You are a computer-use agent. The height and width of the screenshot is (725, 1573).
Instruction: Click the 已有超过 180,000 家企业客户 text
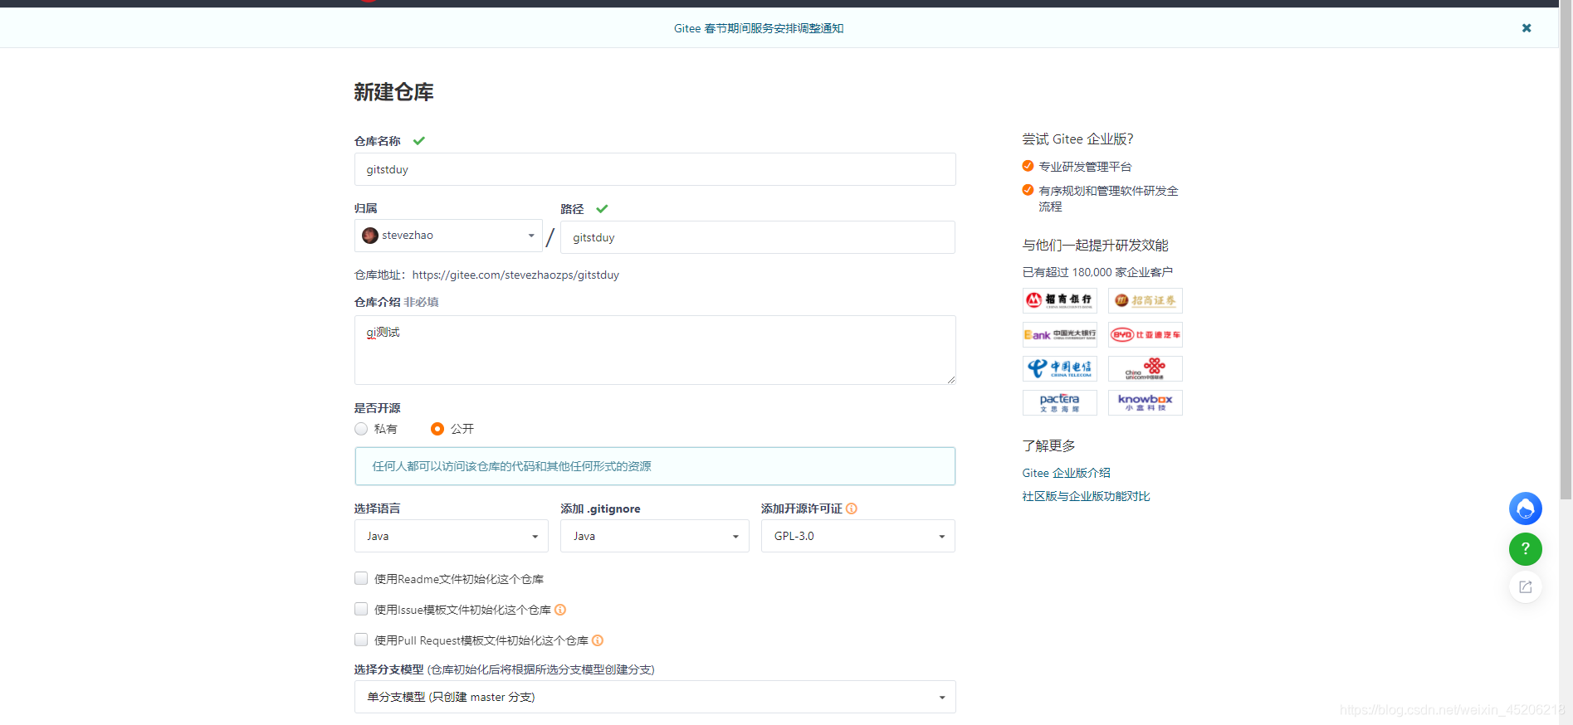click(x=1097, y=272)
